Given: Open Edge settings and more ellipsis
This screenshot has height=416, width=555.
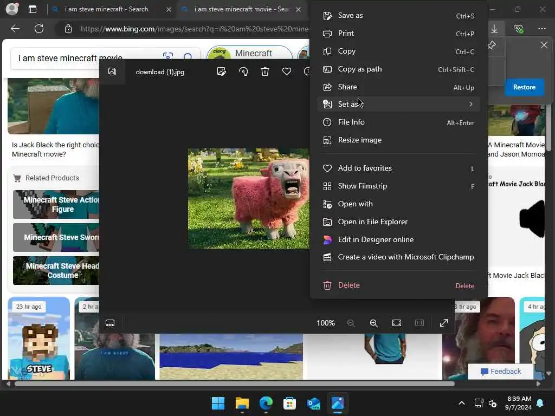Looking at the screenshot, I should 542,29.
